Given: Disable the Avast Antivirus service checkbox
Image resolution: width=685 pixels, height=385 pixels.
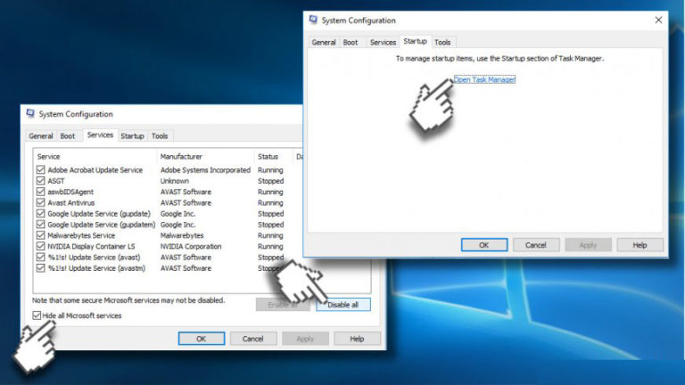Looking at the screenshot, I should coord(40,202).
